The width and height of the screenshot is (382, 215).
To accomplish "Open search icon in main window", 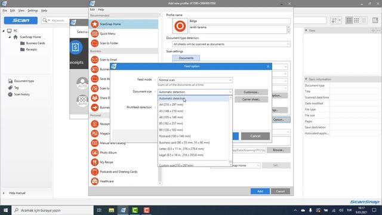I will click(x=45, y=20).
